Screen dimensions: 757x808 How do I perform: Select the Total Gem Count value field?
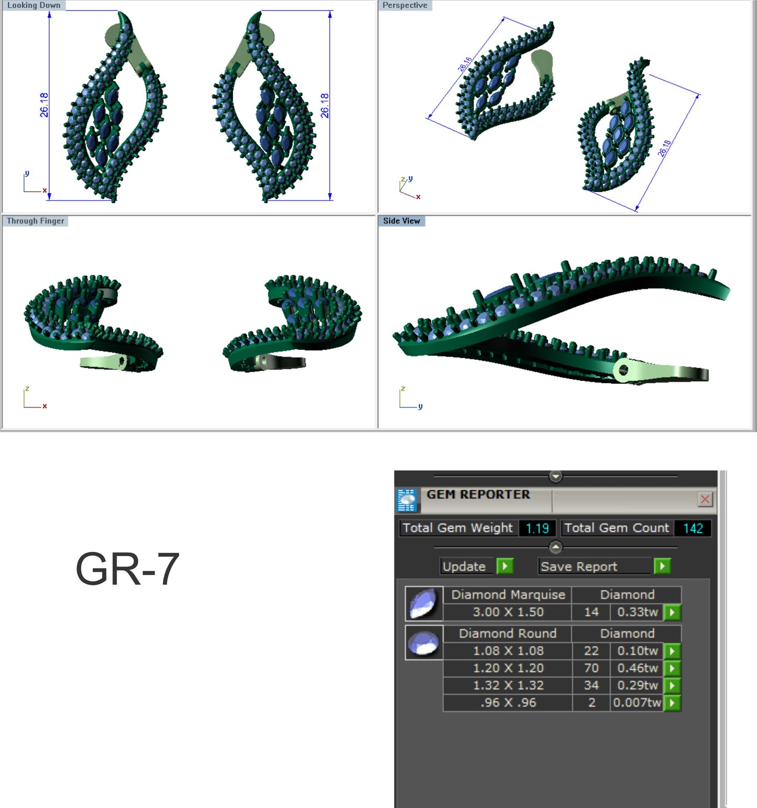pos(693,528)
